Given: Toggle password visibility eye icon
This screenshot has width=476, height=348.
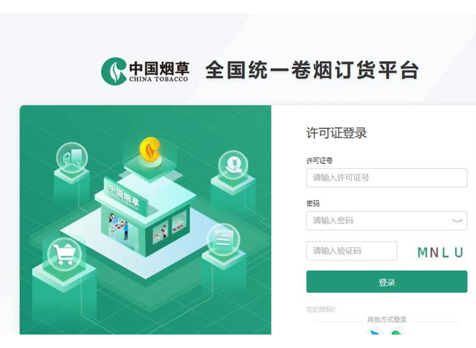Looking at the screenshot, I should pyautogui.click(x=457, y=221).
